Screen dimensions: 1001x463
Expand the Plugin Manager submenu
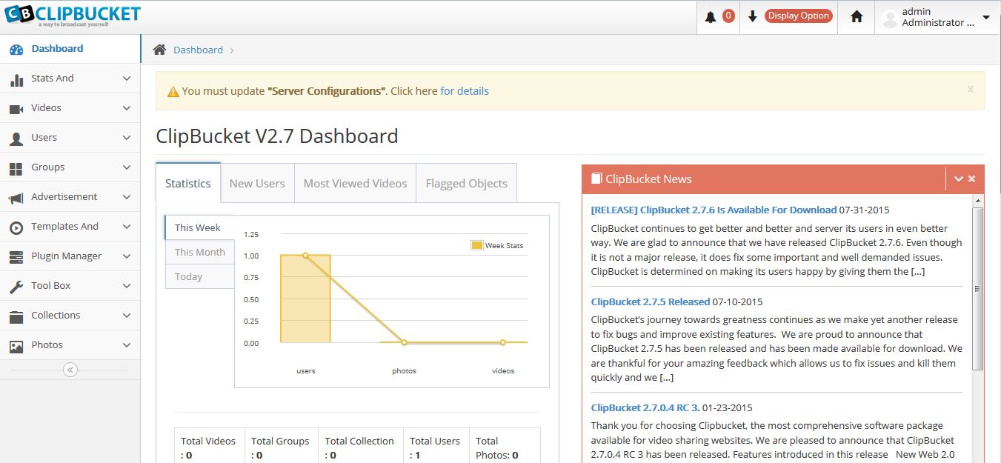pos(127,256)
